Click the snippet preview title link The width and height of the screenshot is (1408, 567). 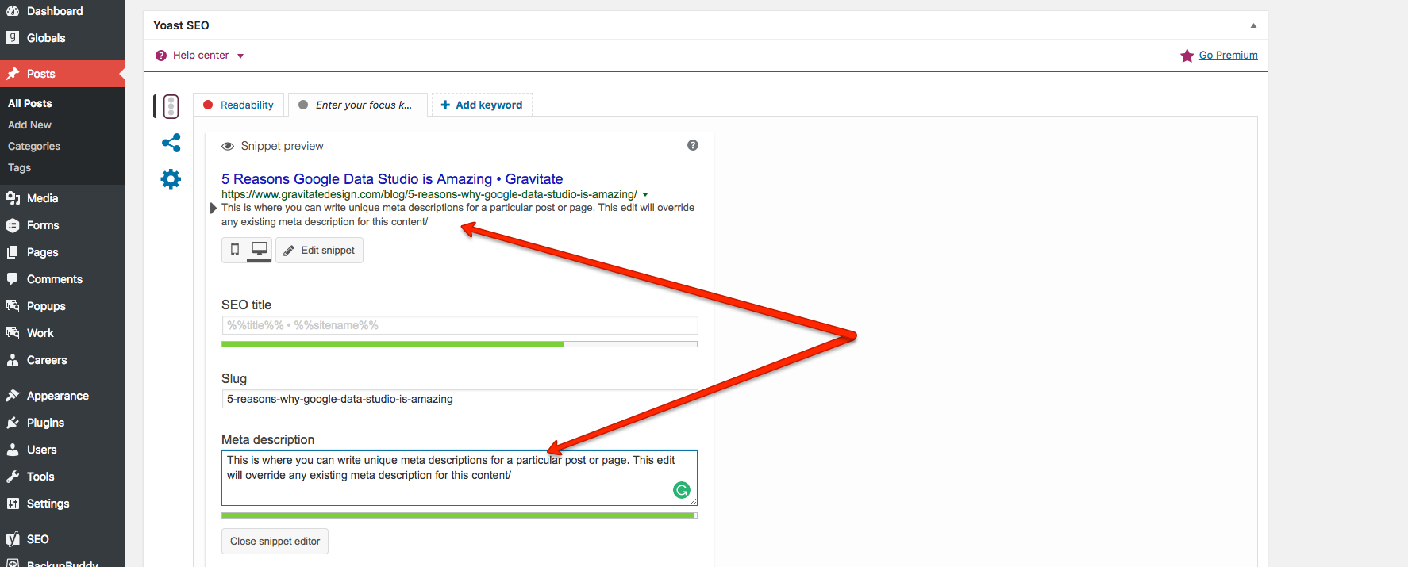pos(392,179)
